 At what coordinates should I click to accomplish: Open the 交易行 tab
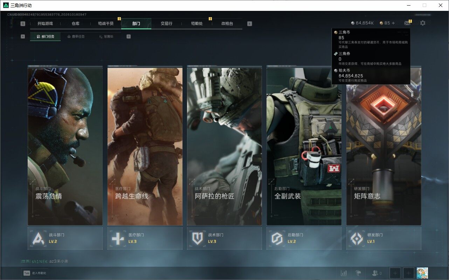coord(166,23)
